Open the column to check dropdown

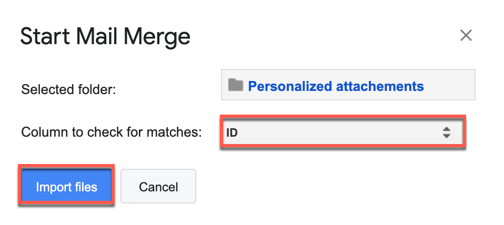(342, 132)
